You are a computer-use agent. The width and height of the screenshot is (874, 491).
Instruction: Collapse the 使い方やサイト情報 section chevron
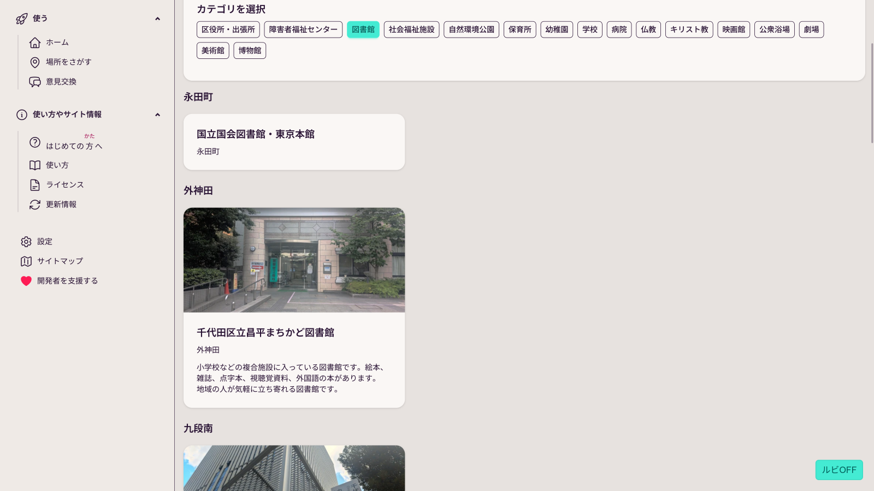tap(158, 115)
